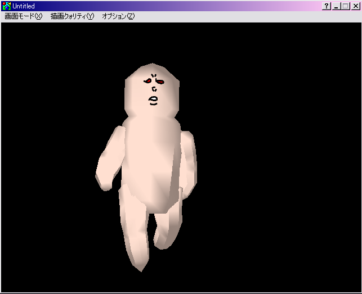
Task: Open the 描画クォリティ(Y) menu
Action: coord(72,16)
